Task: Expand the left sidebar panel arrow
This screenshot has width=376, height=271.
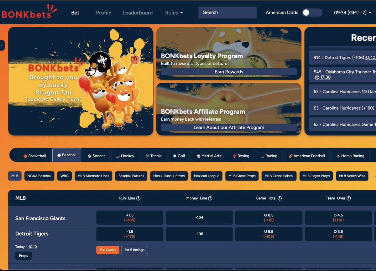Action: coord(2,45)
